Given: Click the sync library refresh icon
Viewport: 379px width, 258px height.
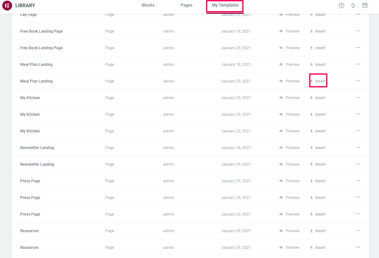Looking at the screenshot, I should pos(353,6).
